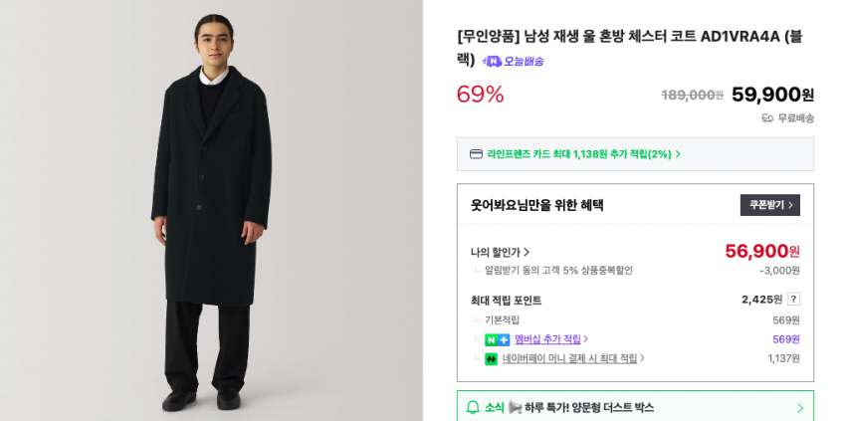Click the 소식 bell icon
The height and width of the screenshot is (421, 846).
(473, 407)
